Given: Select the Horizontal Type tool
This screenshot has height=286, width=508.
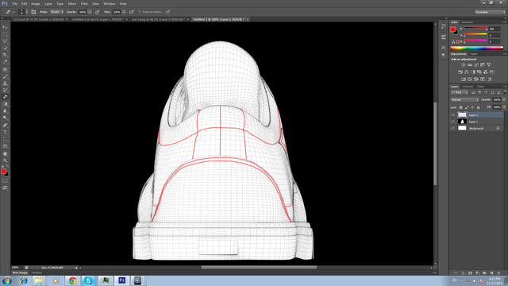Looking at the screenshot, I should (x=5, y=133).
